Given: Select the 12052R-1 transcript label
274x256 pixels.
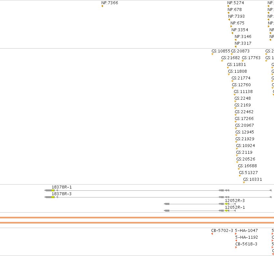Looking at the screenshot, I should (x=235, y=207).
